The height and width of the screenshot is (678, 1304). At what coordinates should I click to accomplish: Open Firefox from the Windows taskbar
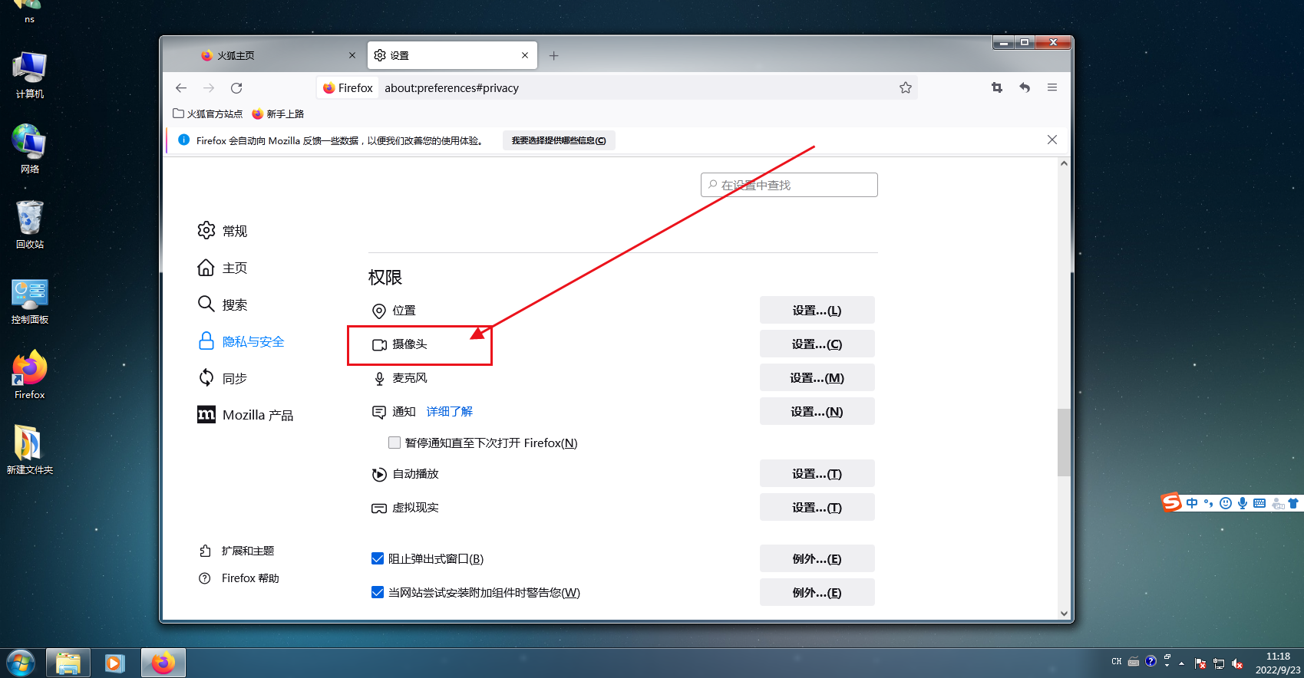[163, 663]
